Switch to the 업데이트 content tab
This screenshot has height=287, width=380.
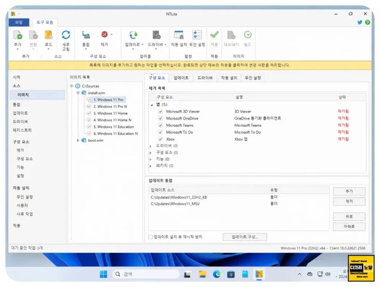(181, 78)
